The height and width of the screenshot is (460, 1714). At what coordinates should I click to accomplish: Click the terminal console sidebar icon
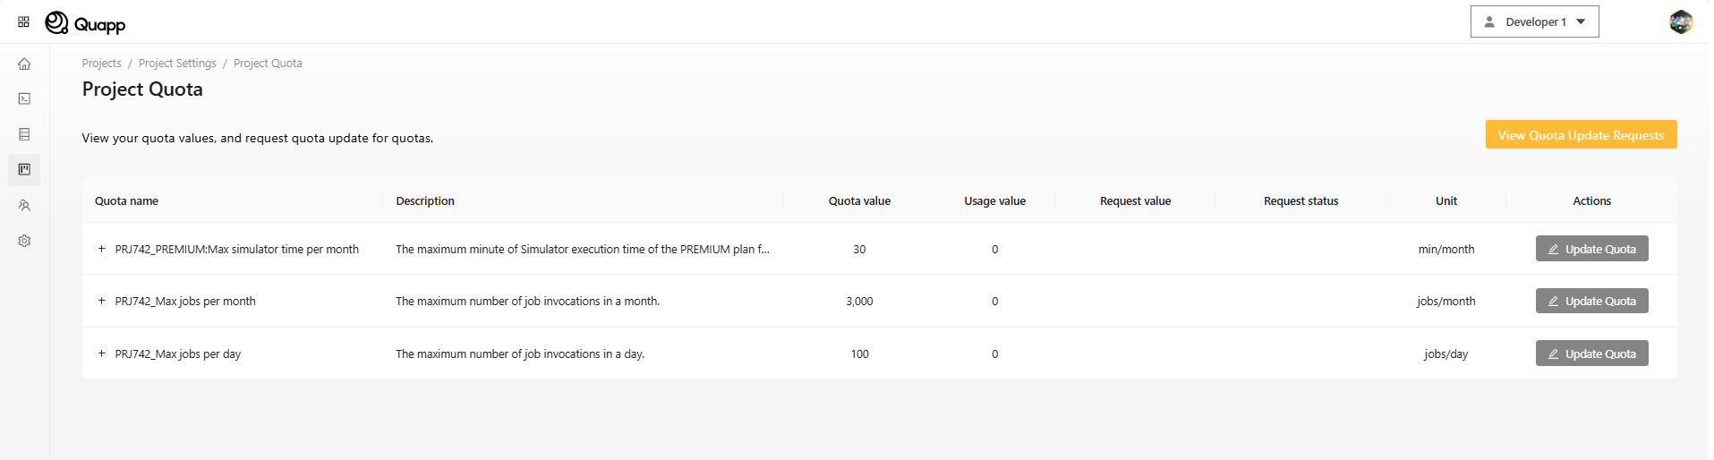click(24, 98)
